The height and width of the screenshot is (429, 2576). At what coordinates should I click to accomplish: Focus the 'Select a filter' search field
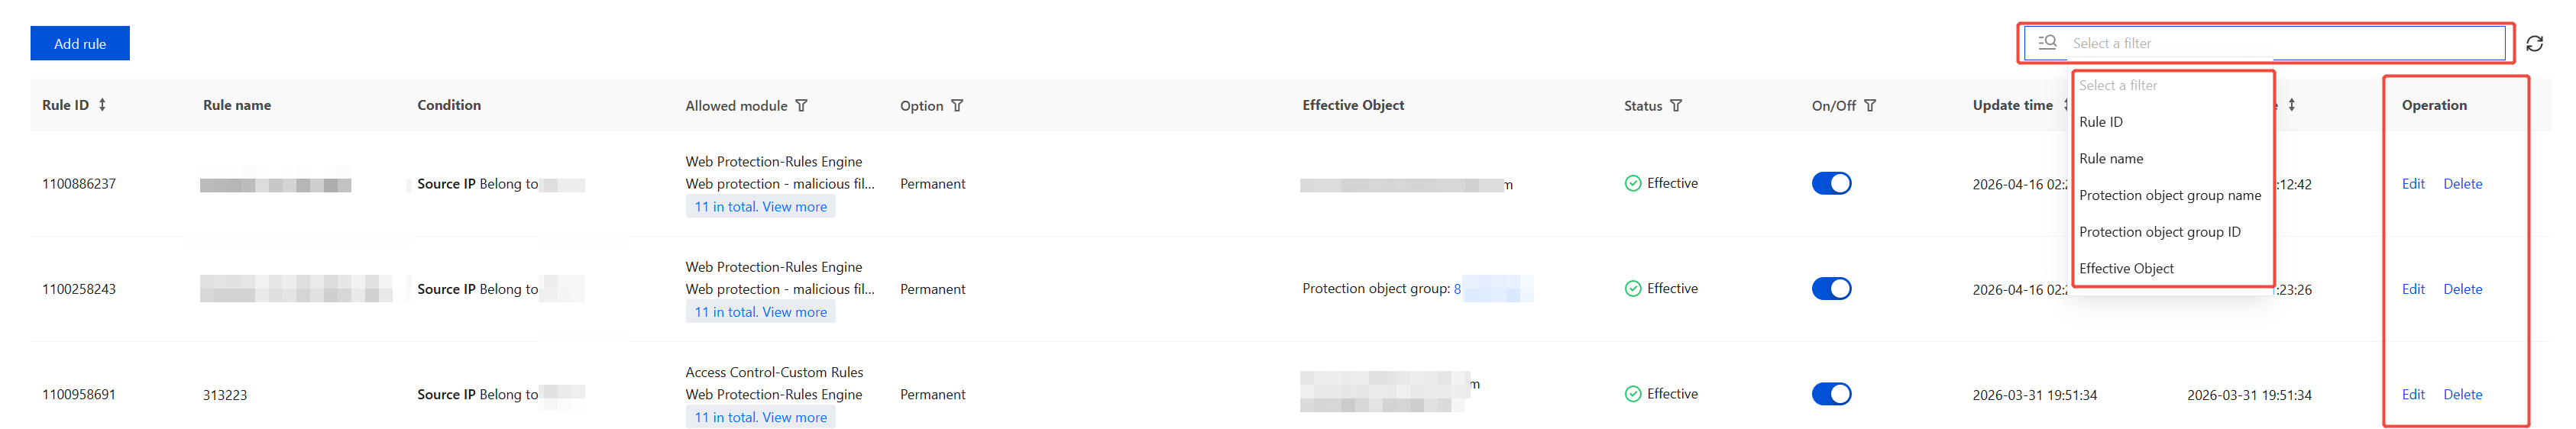[x=2280, y=43]
